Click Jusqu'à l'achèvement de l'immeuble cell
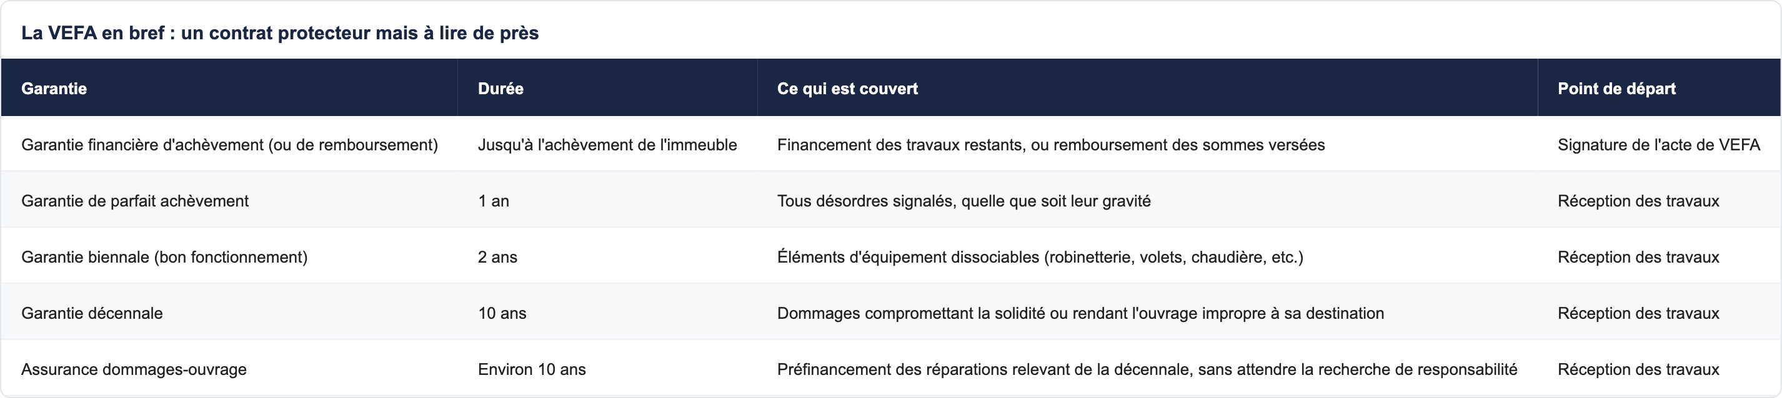The height and width of the screenshot is (398, 1782). click(607, 144)
